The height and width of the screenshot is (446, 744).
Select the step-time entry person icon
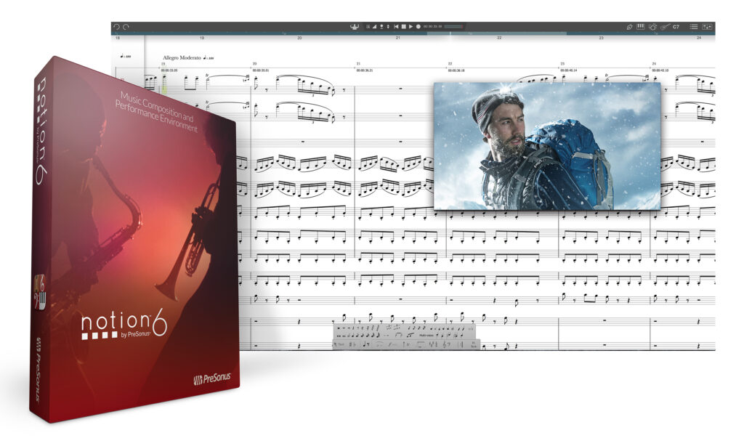tap(381, 27)
